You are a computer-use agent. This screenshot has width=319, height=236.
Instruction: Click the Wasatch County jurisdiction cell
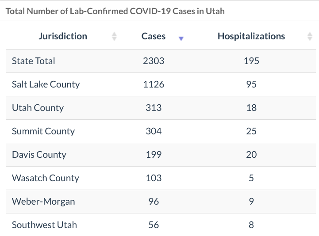point(45,178)
